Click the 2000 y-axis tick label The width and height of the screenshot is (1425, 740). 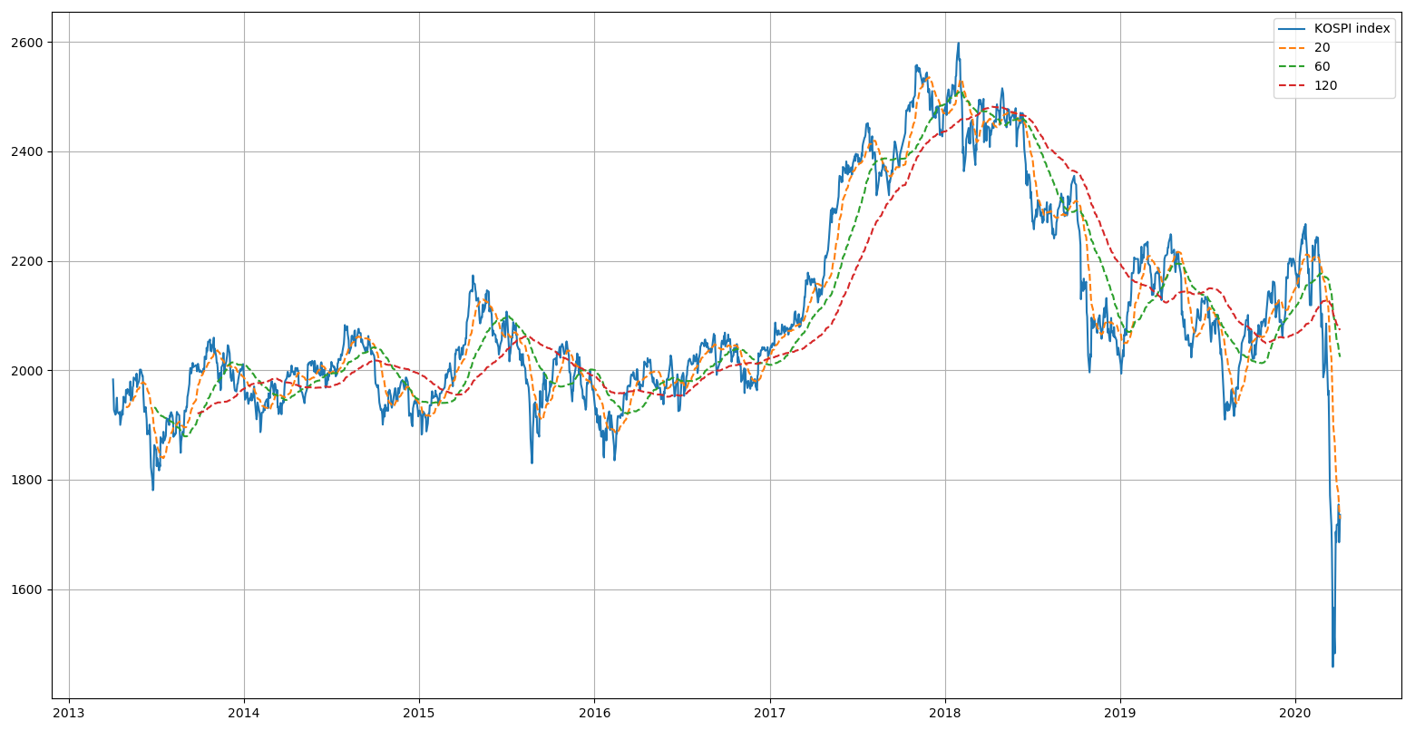pos(27,371)
